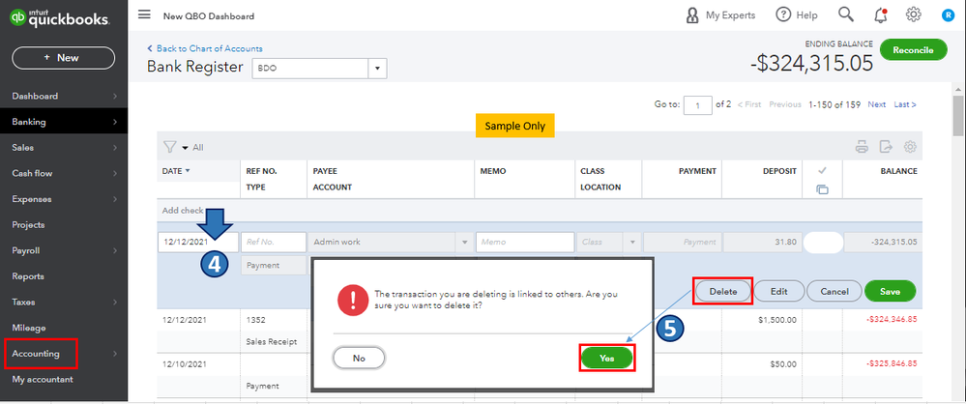The width and height of the screenshot is (966, 404).
Task: Expand the Payroll sidebar chevron
Action: [115, 250]
